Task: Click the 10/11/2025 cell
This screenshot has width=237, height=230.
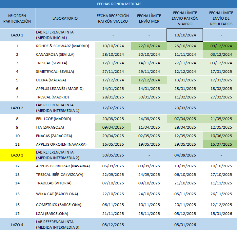Action: [x=149, y=205]
